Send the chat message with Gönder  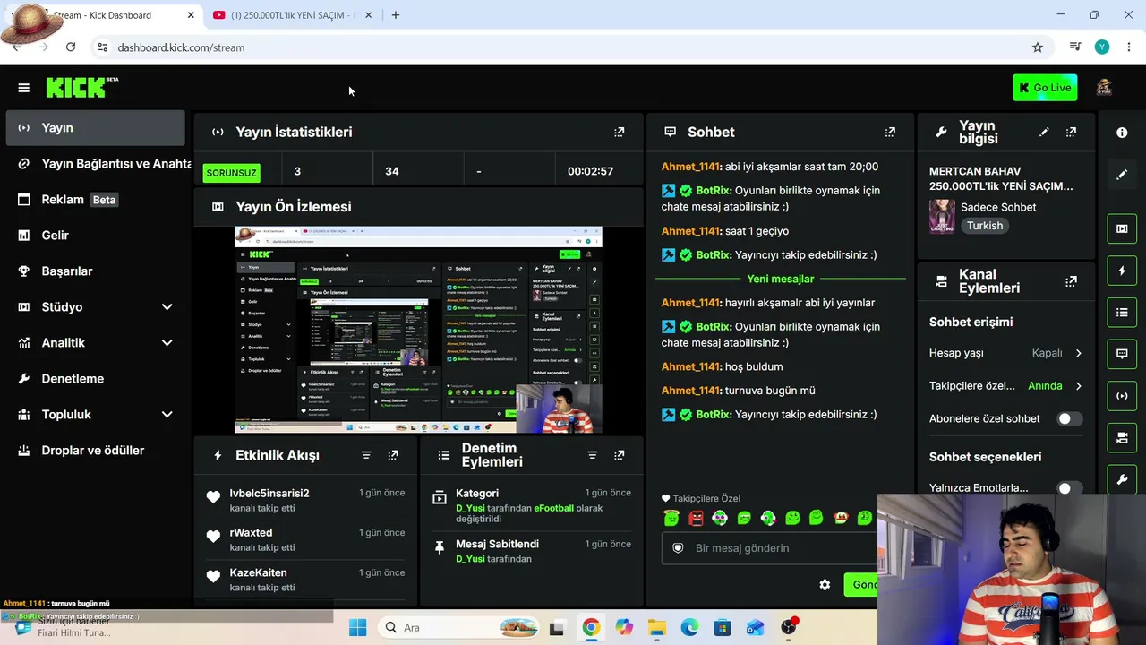click(861, 585)
